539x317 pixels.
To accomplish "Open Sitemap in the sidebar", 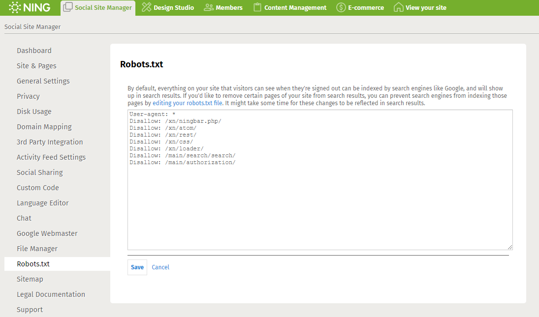I will click(30, 279).
